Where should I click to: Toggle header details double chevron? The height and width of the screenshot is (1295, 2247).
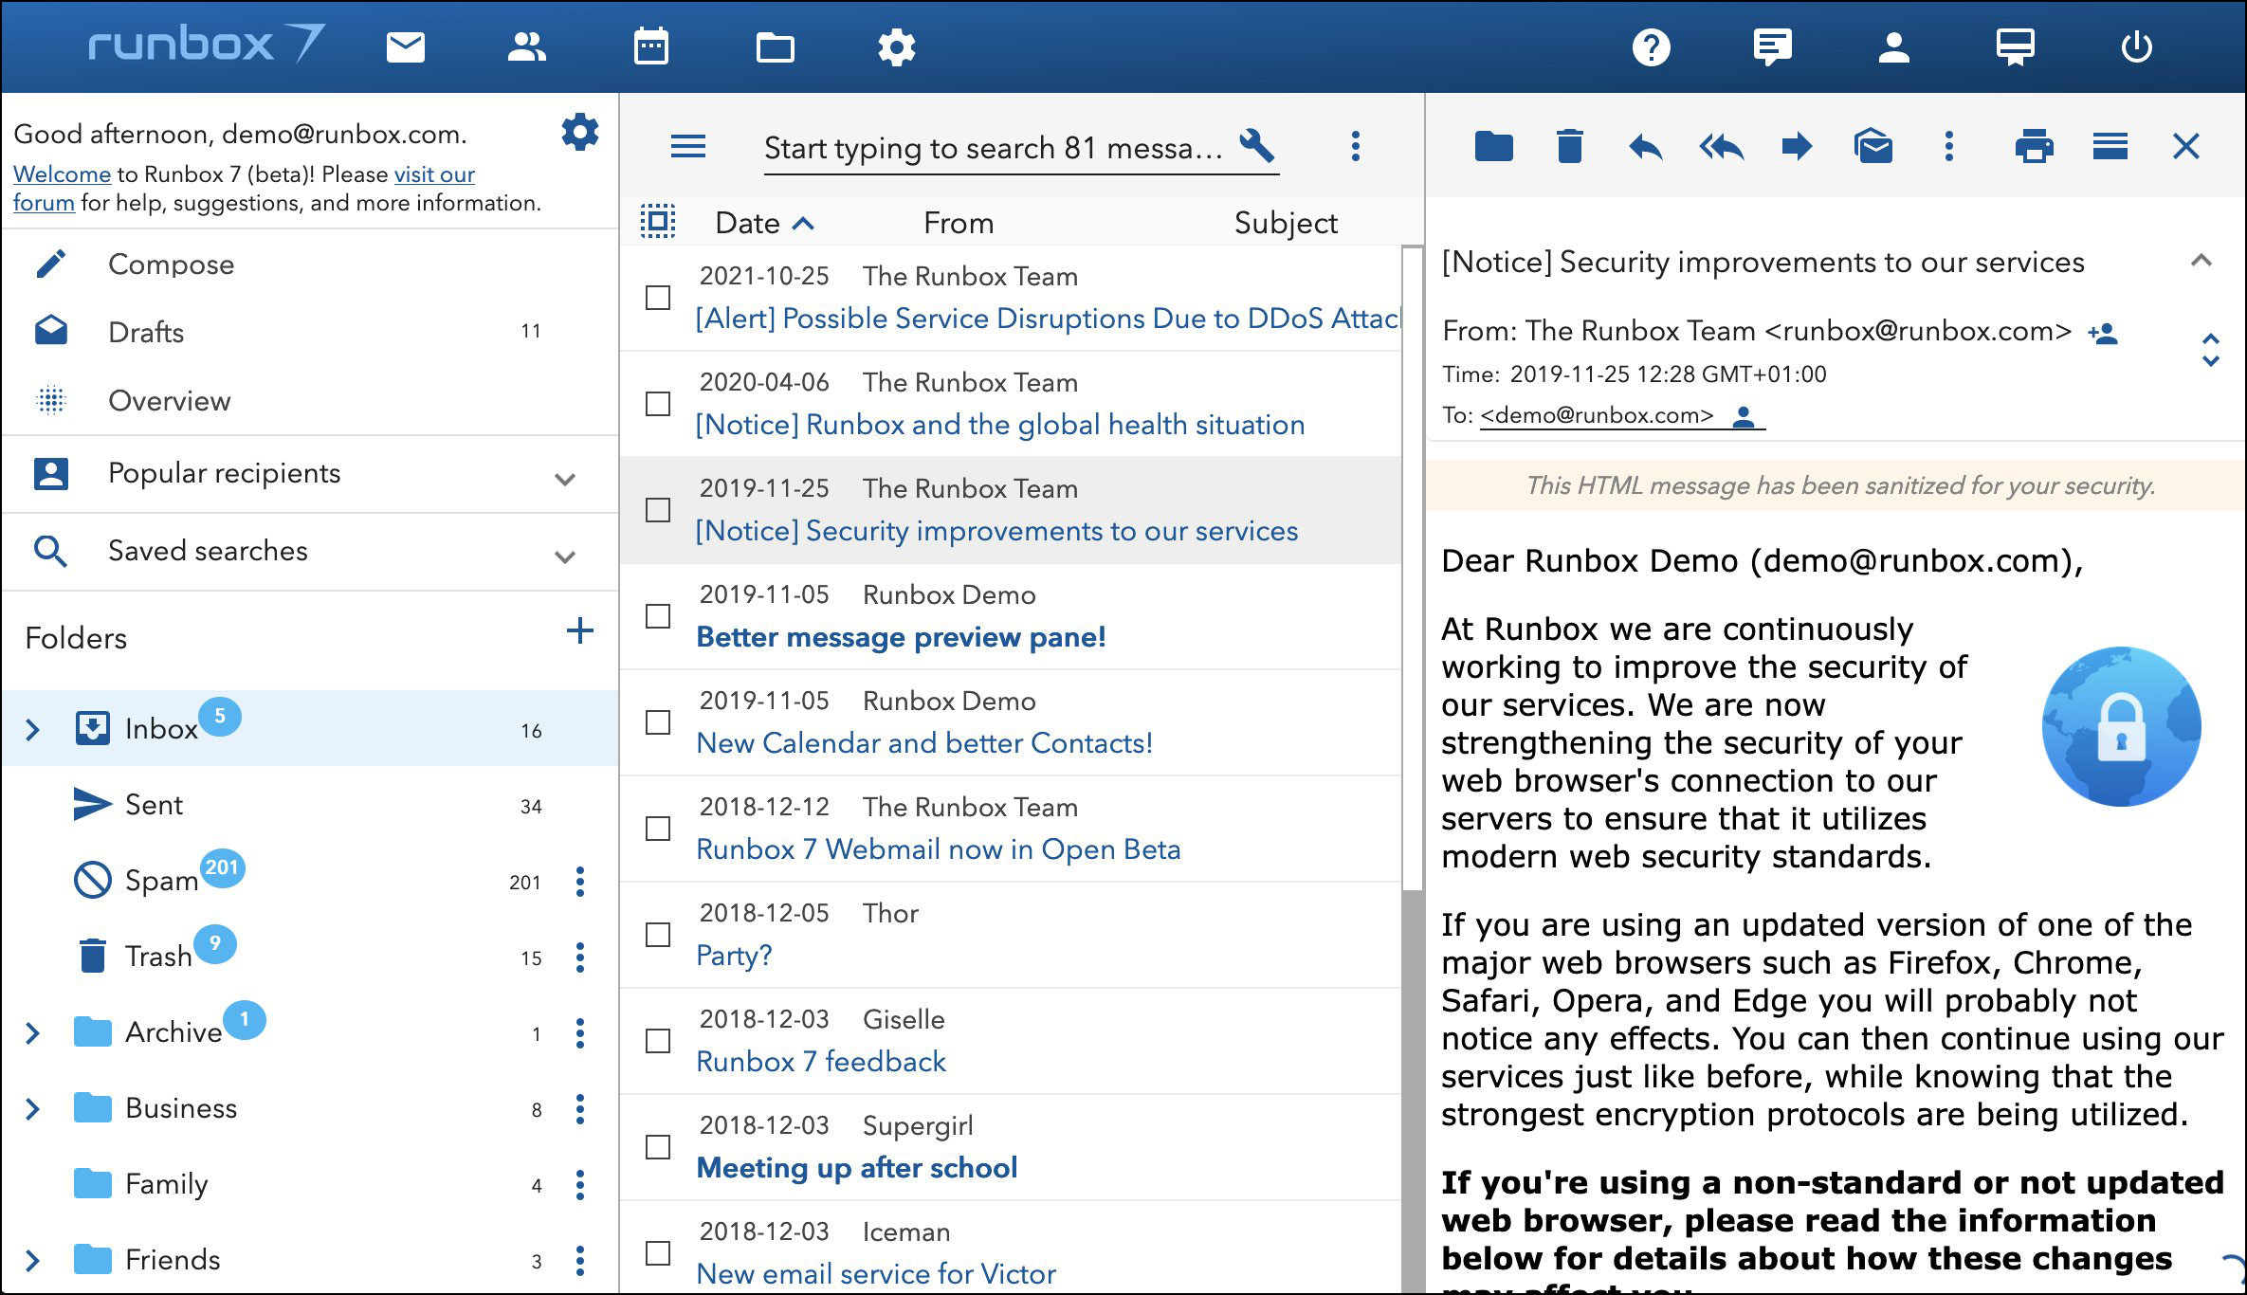[x=2210, y=350]
